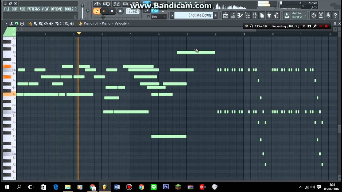Image resolution: width=342 pixels, height=192 pixels.
Task: Open the piano roll menu play arrow
Action: 6,23
